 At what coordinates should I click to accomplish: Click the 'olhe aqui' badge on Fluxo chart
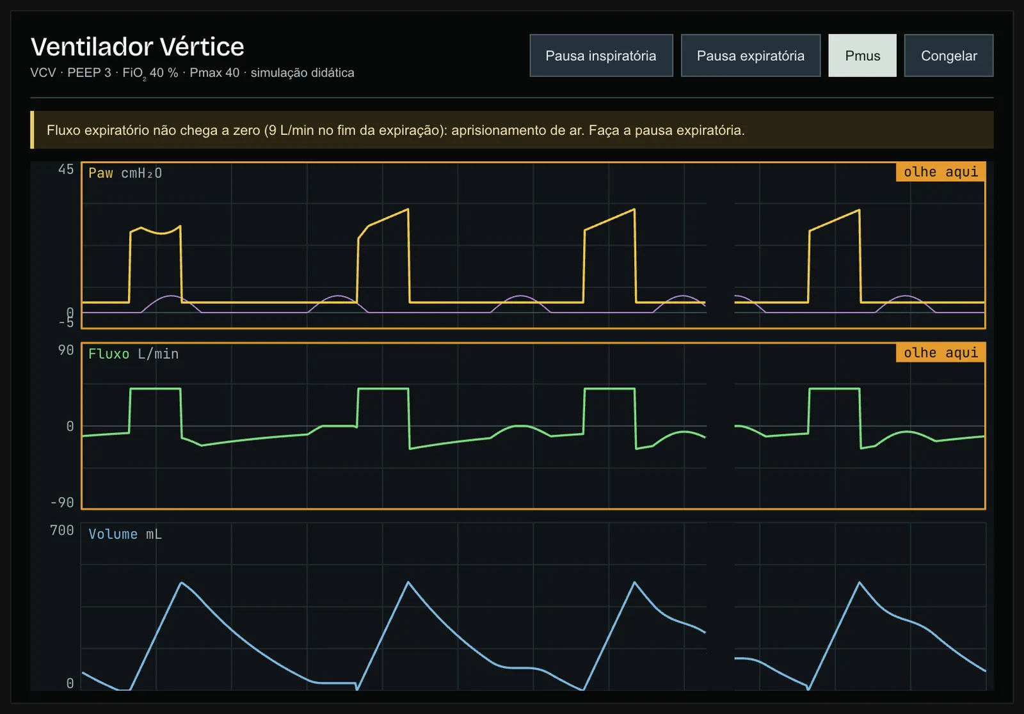click(941, 353)
